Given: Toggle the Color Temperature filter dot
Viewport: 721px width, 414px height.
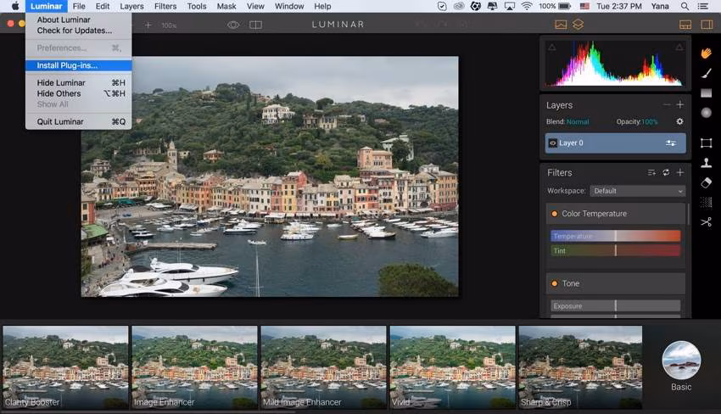Looking at the screenshot, I should [555, 214].
